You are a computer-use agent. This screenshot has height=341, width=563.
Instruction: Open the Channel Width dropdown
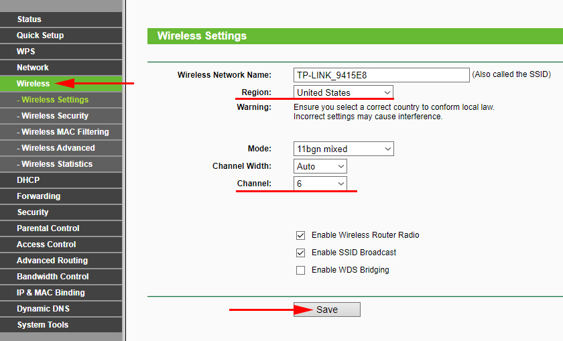click(x=320, y=166)
